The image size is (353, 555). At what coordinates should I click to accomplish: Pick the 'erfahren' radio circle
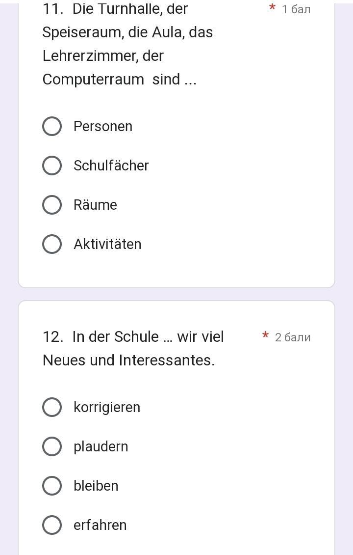pyautogui.click(x=52, y=525)
